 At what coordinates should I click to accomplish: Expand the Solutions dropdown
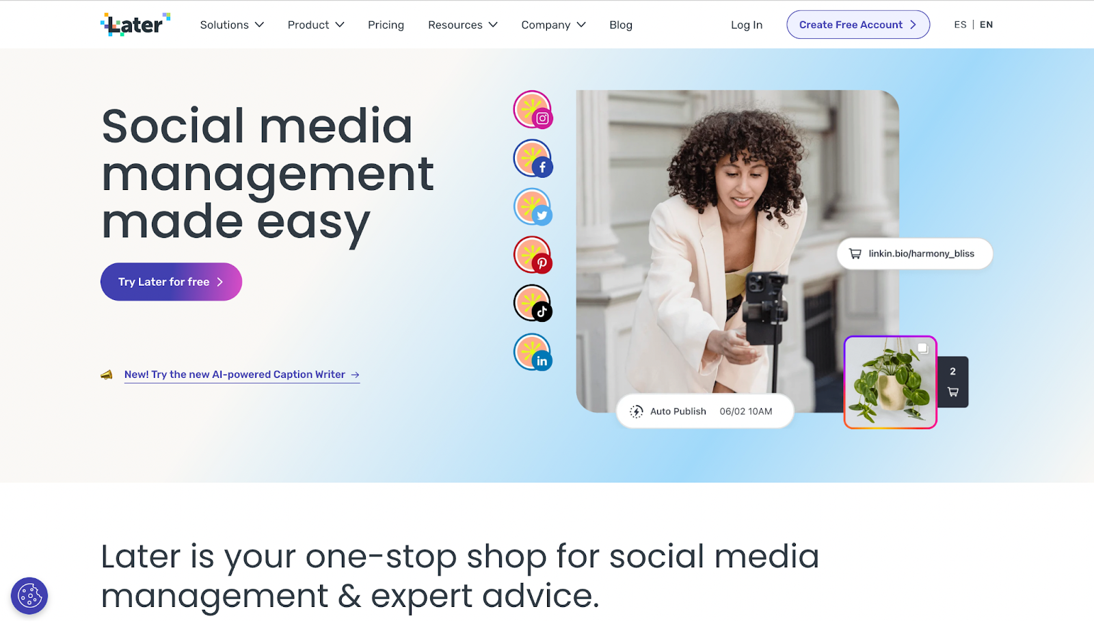tap(232, 25)
